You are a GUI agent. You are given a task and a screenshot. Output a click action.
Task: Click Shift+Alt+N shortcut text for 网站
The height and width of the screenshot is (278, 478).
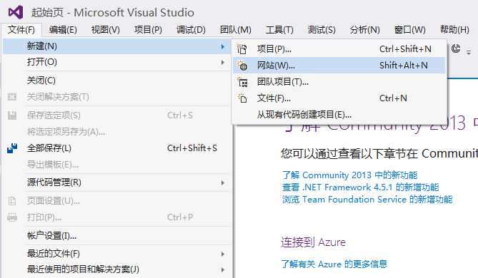coord(403,66)
